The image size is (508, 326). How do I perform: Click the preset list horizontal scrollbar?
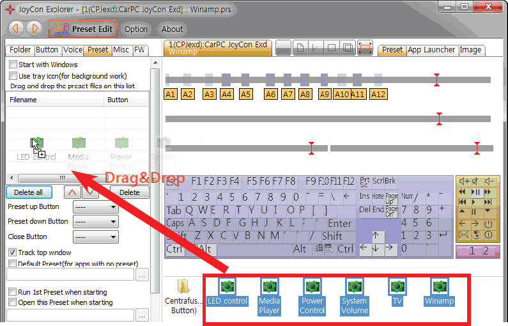(x=77, y=178)
